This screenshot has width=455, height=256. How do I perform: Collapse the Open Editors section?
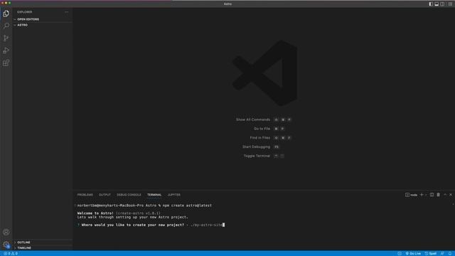pyautogui.click(x=43, y=19)
